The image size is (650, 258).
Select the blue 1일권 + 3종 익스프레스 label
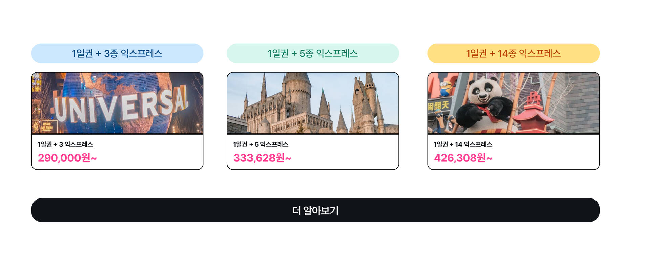pos(117,53)
